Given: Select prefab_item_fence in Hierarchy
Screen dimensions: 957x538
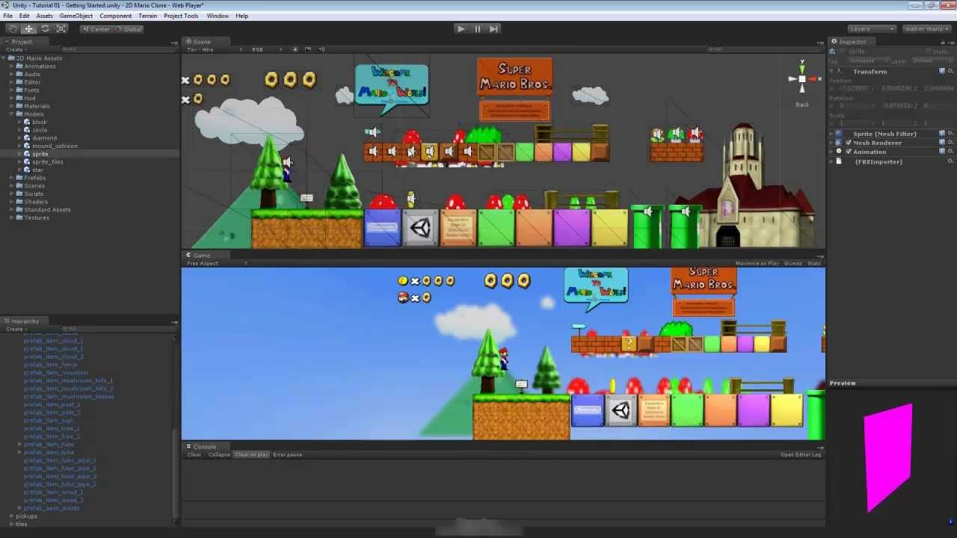Looking at the screenshot, I should pos(50,365).
